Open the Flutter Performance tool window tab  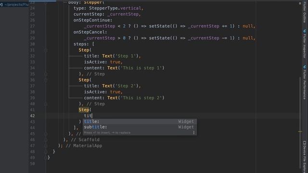305,83
